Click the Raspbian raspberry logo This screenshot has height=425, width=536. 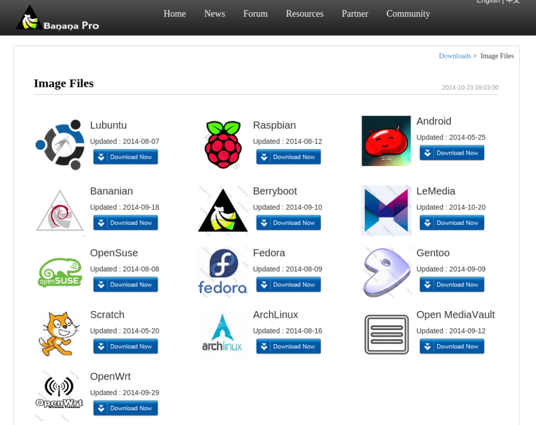coord(223,145)
